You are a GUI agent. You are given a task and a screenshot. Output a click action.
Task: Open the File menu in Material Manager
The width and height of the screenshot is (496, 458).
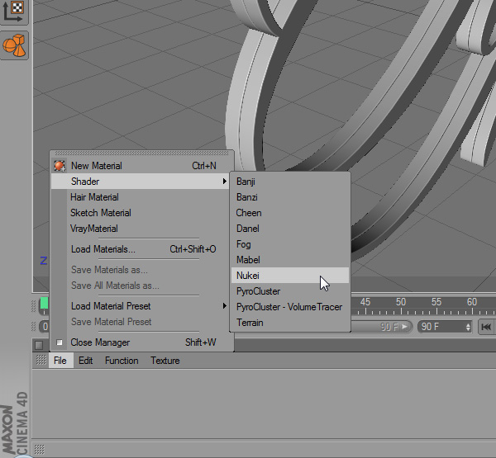pyautogui.click(x=60, y=361)
